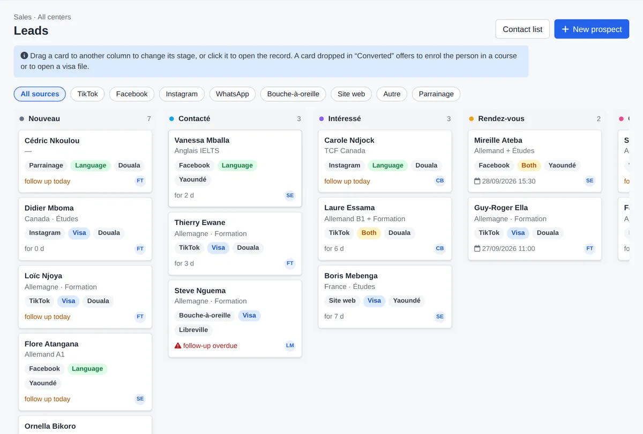
Task: Open the Boris Mebenga lead card
Action: pos(385,296)
